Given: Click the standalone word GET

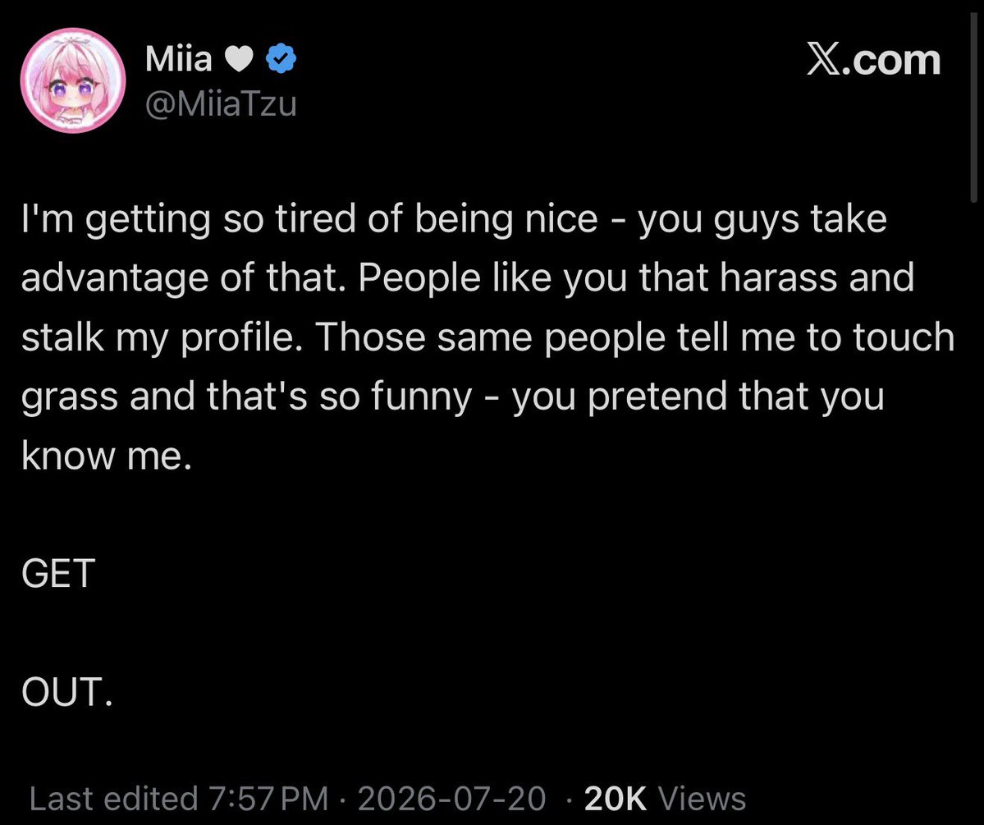Looking at the screenshot, I should pyautogui.click(x=58, y=573).
